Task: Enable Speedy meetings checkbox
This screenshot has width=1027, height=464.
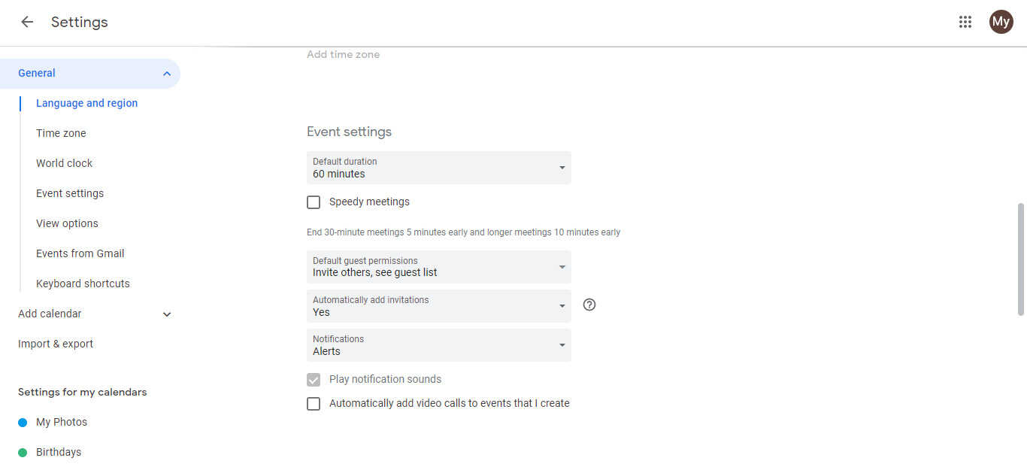Action: (314, 202)
